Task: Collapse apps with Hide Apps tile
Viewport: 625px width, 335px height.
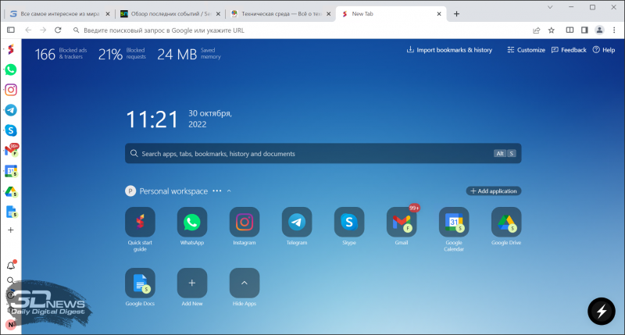Action: click(x=245, y=283)
